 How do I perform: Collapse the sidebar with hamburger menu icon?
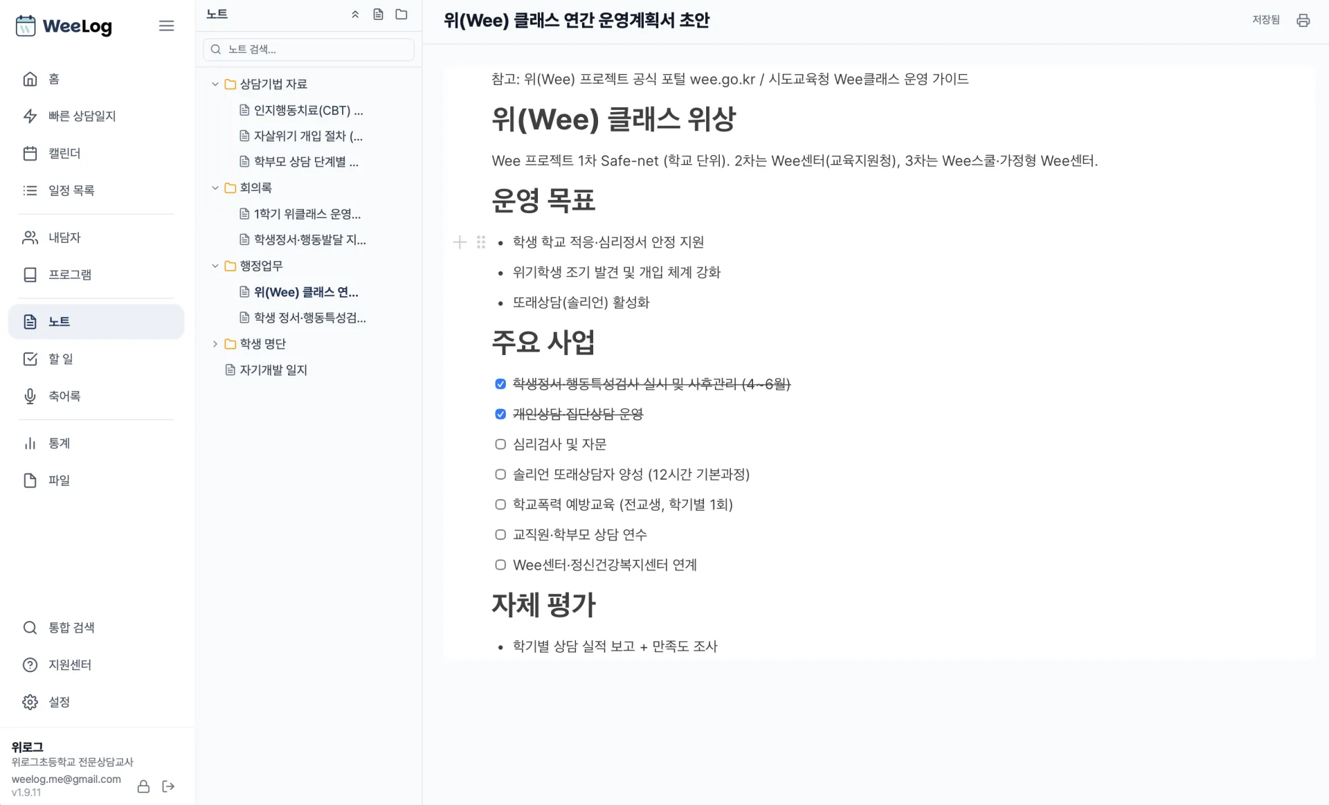(x=166, y=26)
